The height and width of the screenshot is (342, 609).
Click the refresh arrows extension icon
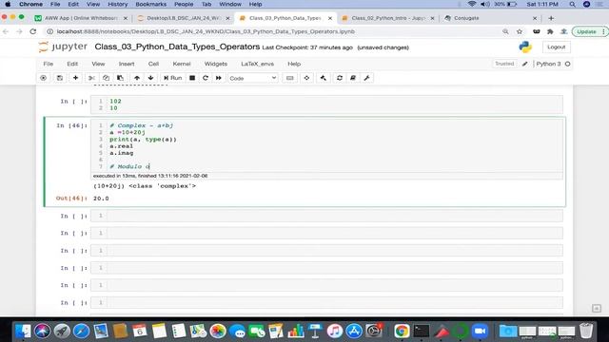click(x=340, y=78)
